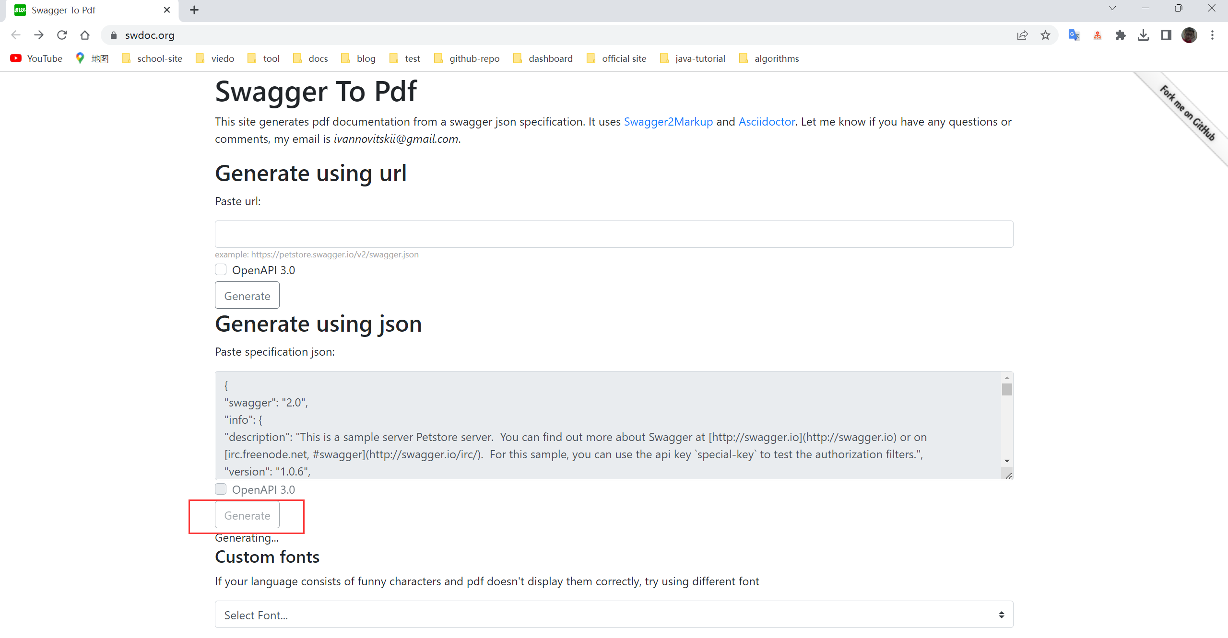Click the Paste url input field
This screenshot has width=1228, height=638.
coord(614,234)
